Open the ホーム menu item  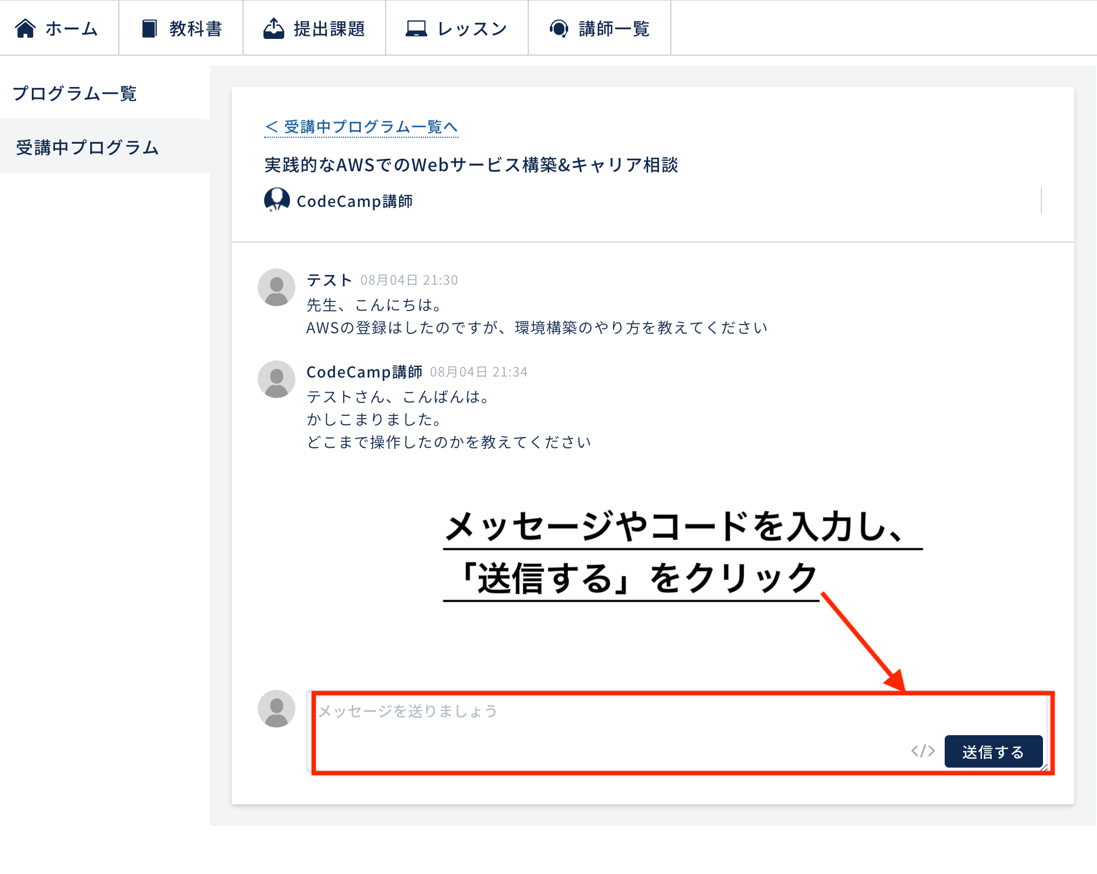(59, 28)
